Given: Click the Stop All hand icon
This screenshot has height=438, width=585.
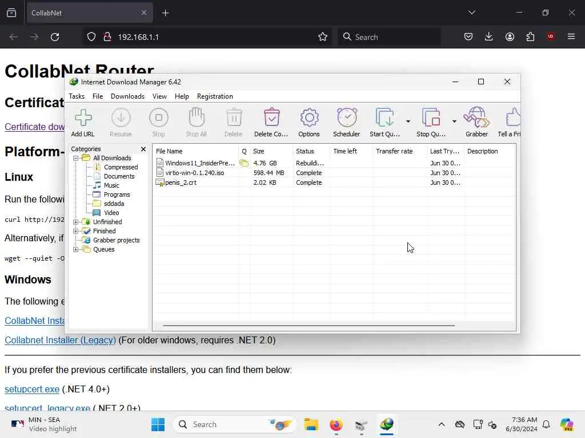Looking at the screenshot, I should (197, 122).
